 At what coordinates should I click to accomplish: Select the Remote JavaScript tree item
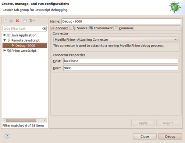tap(25, 40)
